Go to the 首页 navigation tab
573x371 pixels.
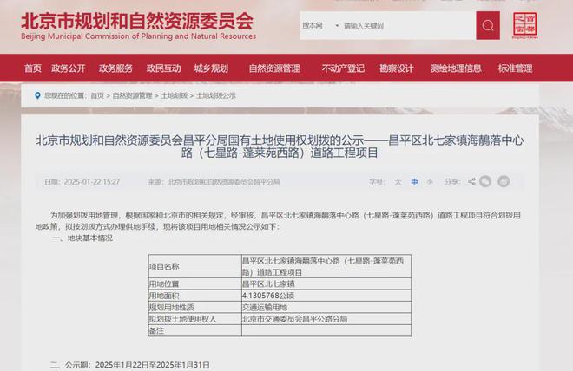coord(33,68)
